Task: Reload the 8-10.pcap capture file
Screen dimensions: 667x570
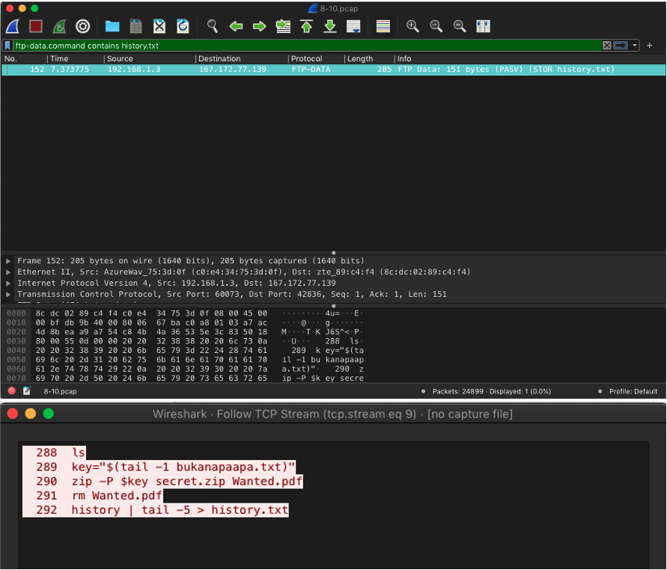Action: [183, 26]
